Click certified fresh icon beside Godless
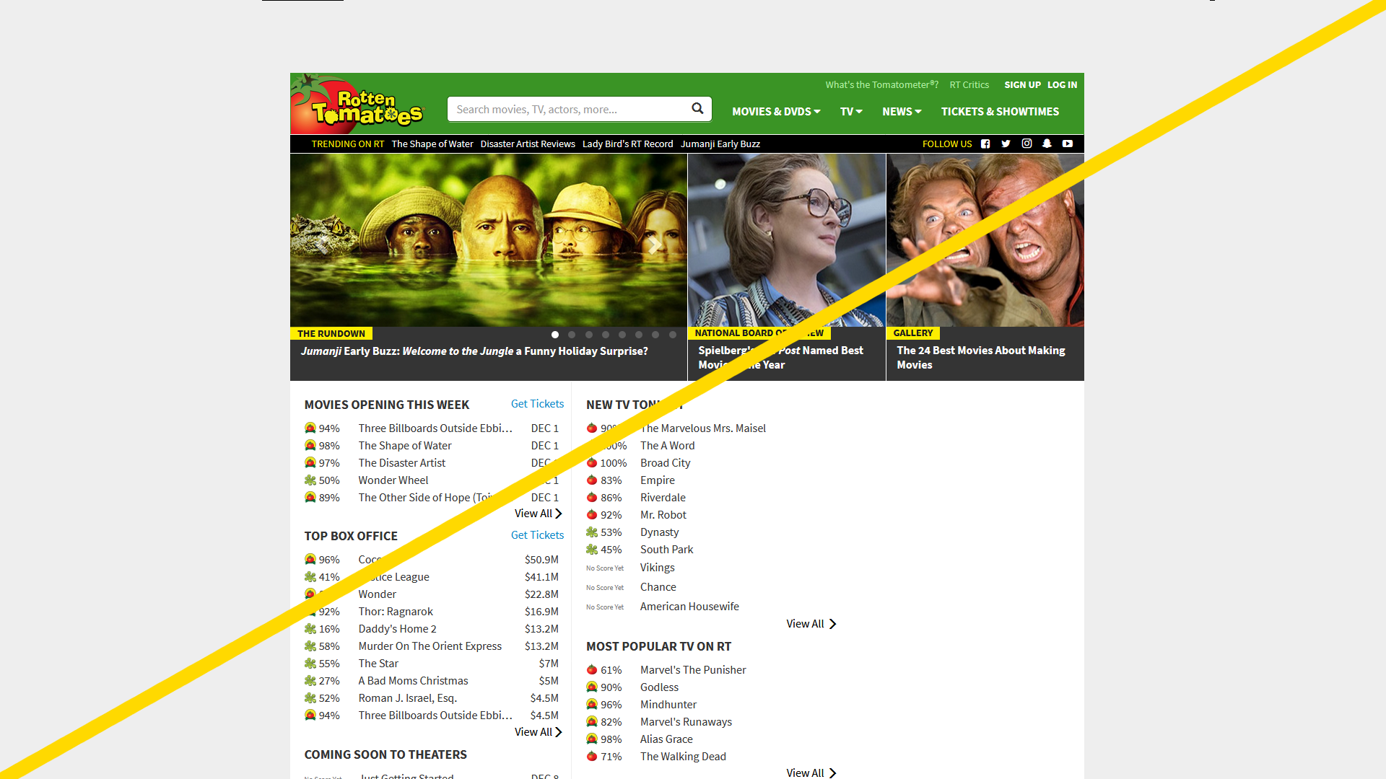 tap(592, 687)
